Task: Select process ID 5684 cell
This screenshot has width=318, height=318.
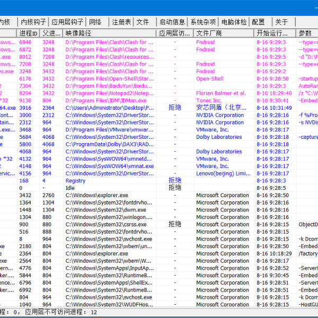Action: click(x=25, y=137)
